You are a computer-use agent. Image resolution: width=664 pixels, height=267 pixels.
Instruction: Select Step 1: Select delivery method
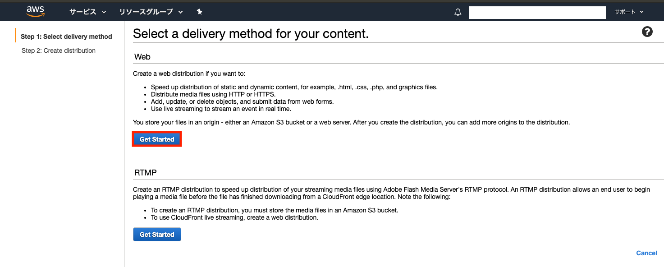tap(66, 37)
